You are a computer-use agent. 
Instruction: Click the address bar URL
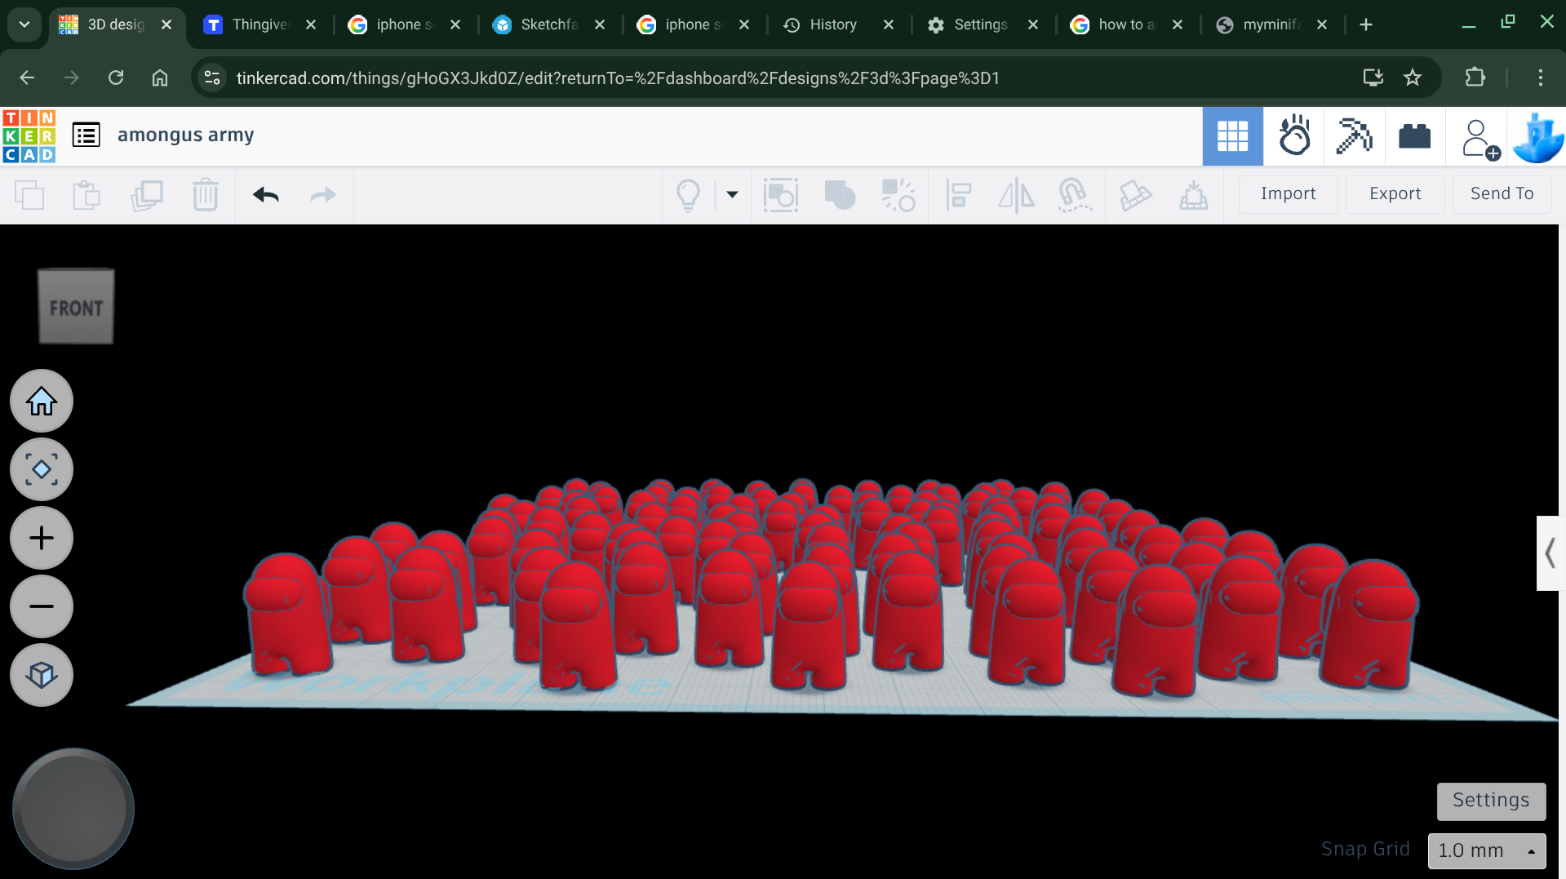click(618, 78)
